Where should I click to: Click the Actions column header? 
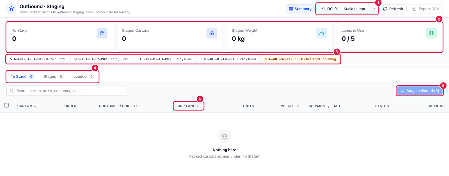click(x=437, y=106)
